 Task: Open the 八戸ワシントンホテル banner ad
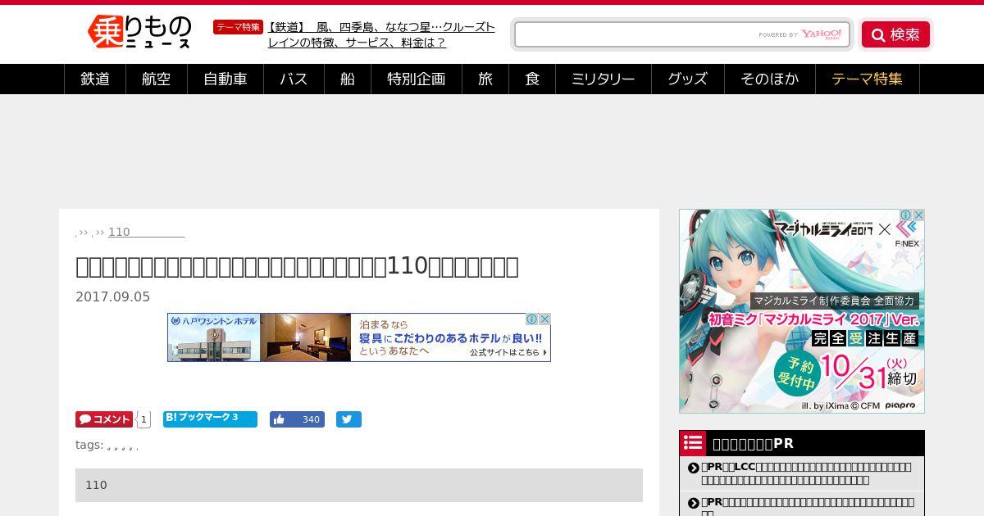click(x=359, y=337)
